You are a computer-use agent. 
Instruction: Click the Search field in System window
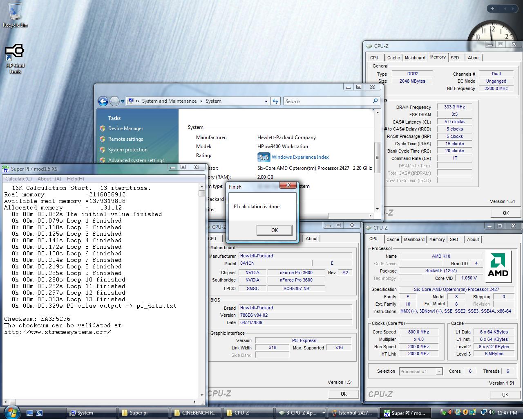327,101
